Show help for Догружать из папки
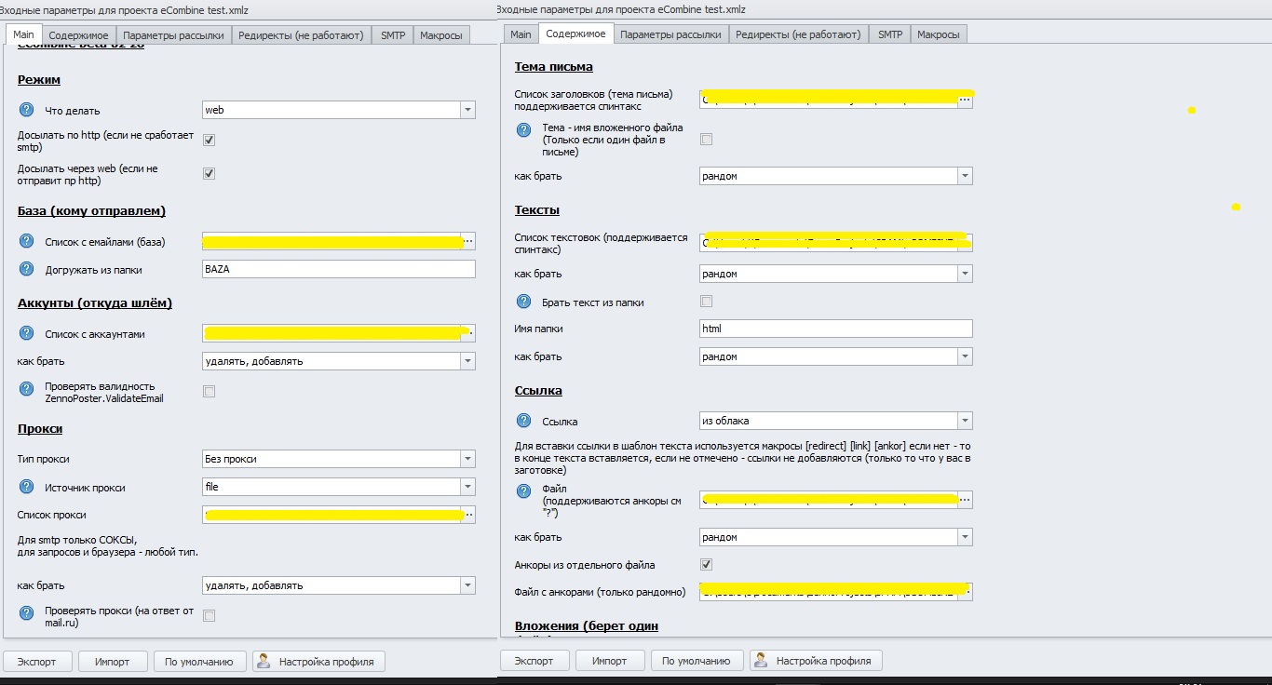Image resolution: width=1272 pixels, height=685 pixels. 26,269
